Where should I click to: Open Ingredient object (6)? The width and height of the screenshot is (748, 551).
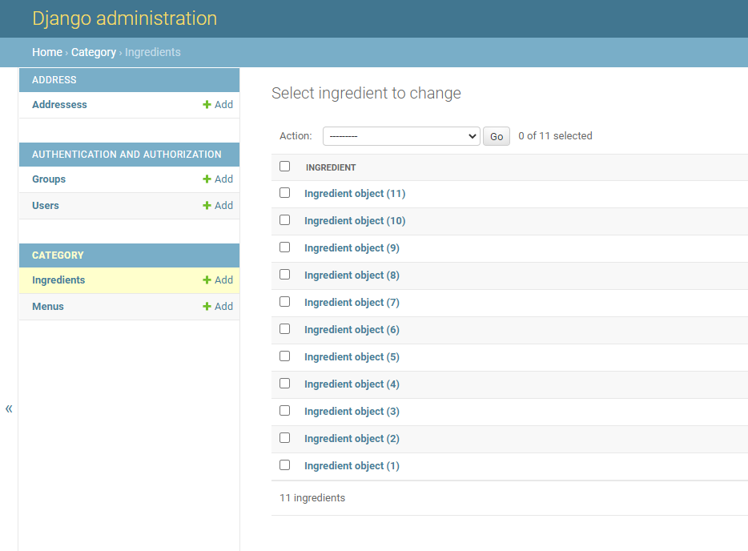pos(352,330)
